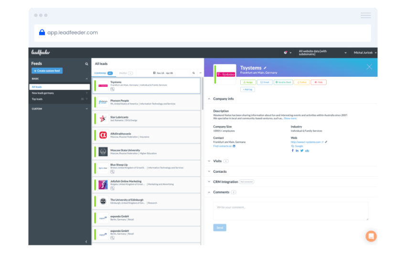Click the leads list vertical scrollbar
Screen dimensions: 406x253
(x=202, y=94)
